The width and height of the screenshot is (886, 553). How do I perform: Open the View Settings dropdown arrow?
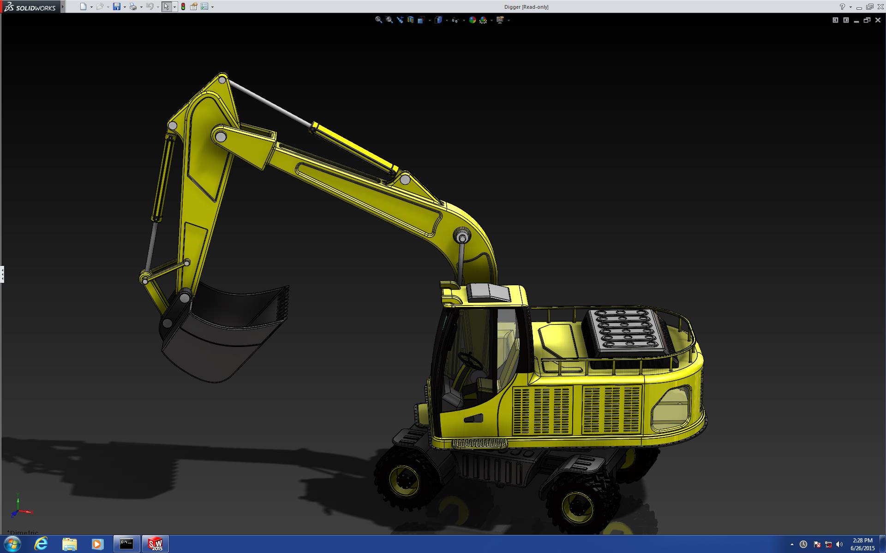point(509,20)
